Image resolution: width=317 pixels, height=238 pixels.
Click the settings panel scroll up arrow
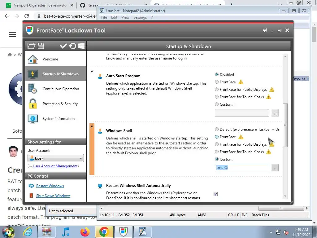(285, 56)
